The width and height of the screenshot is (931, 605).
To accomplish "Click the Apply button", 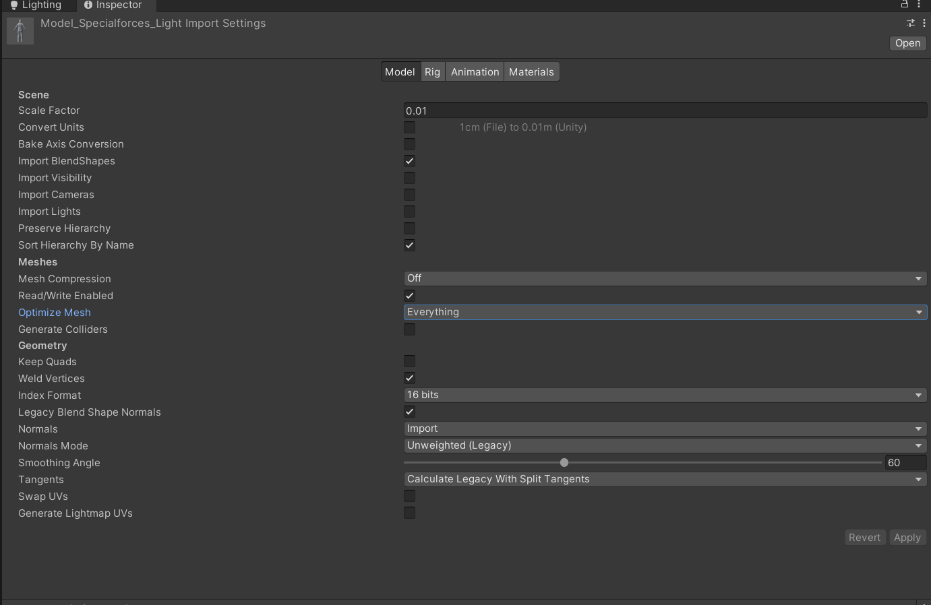I will coord(907,538).
